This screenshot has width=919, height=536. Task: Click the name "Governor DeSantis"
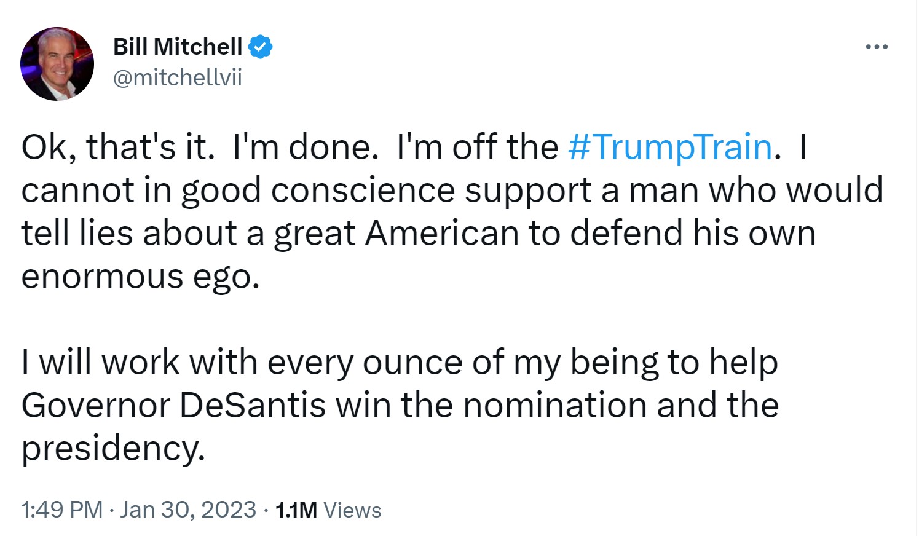point(173,405)
